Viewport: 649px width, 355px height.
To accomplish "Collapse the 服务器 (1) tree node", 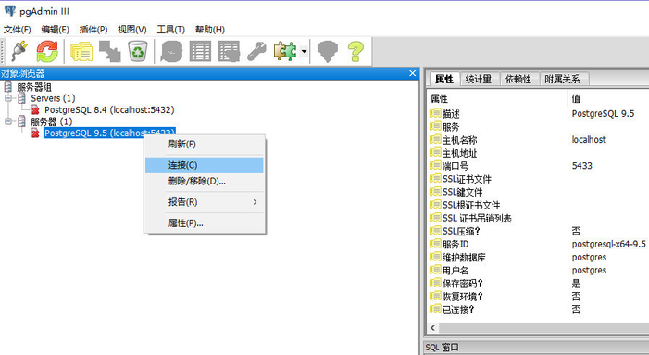I will point(7,121).
